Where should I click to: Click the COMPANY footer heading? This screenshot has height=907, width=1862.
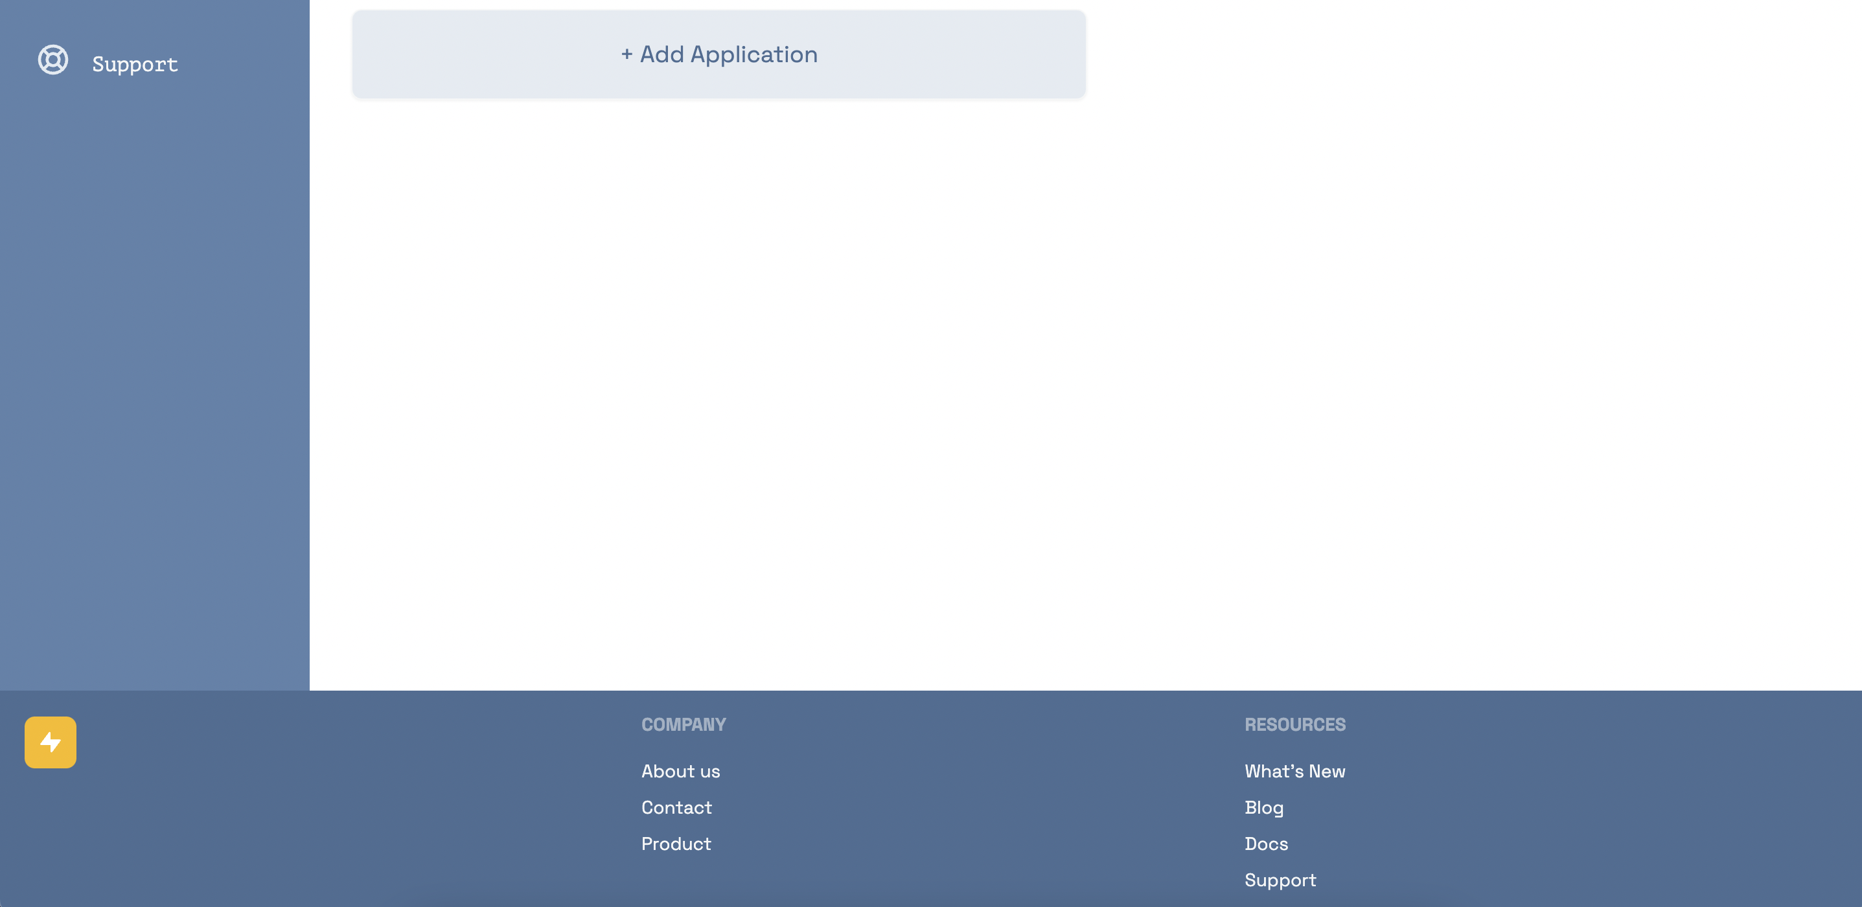coord(683,724)
